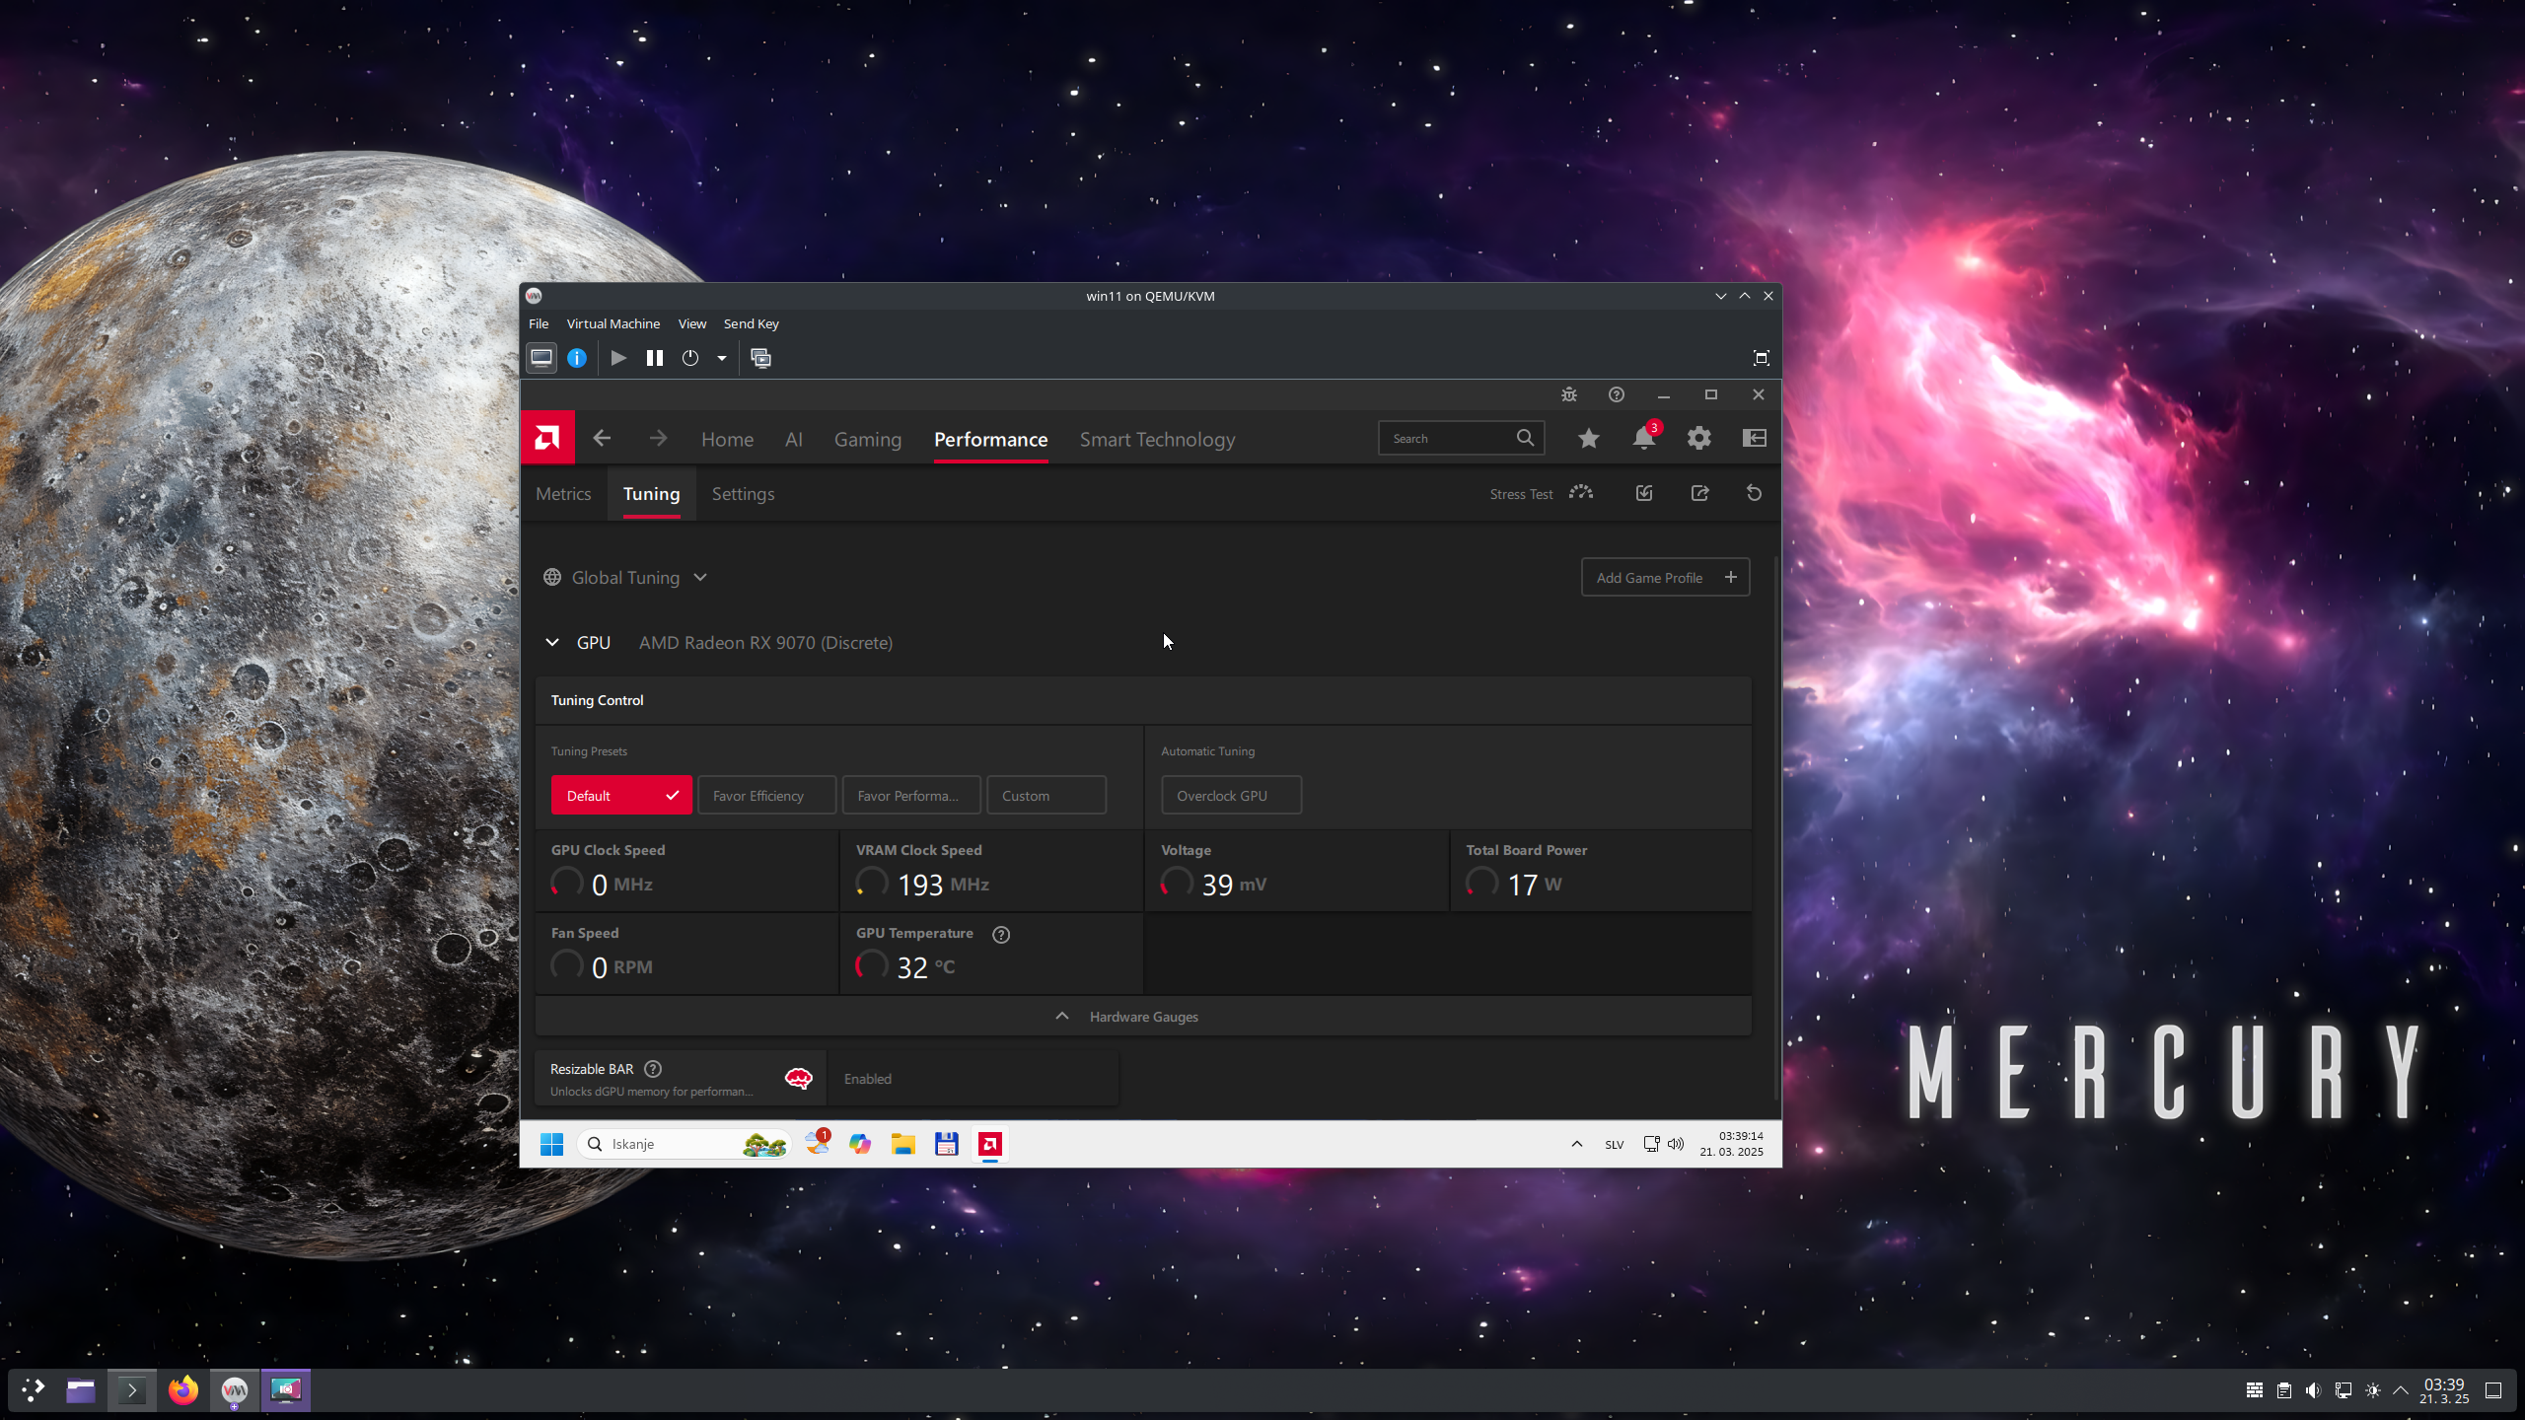The height and width of the screenshot is (1420, 2525).
Task: Reset tuning with the undo arrow icon
Action: point(1754,493)
